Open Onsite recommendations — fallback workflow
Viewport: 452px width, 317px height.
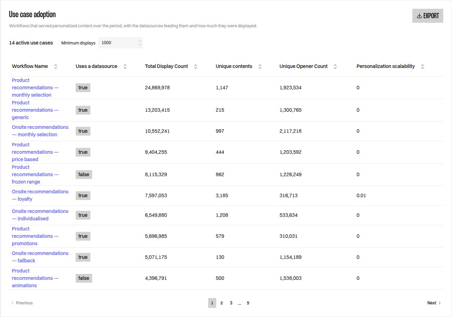[40, 257]
